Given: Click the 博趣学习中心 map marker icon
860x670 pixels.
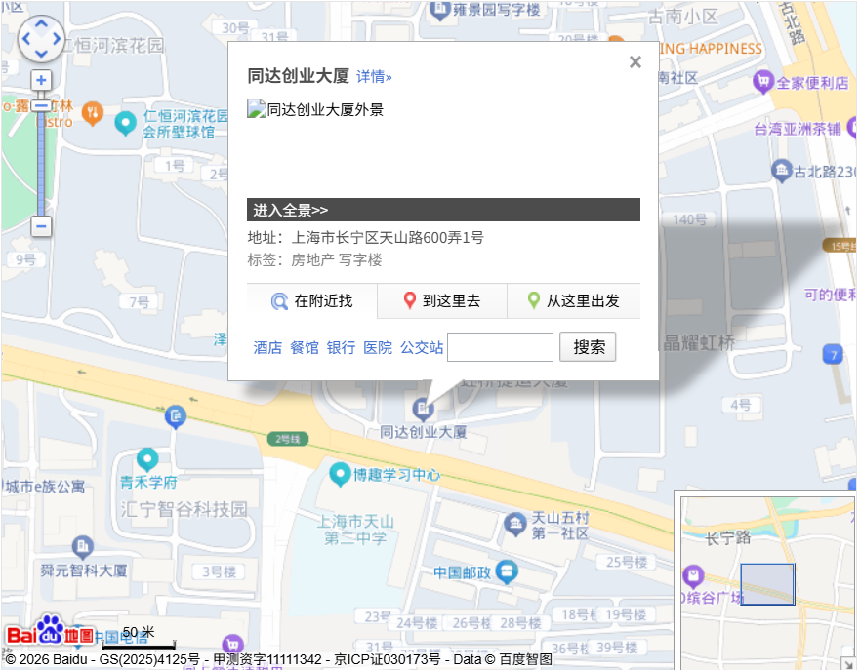Looking at the screenshot, I should (340, 475).
